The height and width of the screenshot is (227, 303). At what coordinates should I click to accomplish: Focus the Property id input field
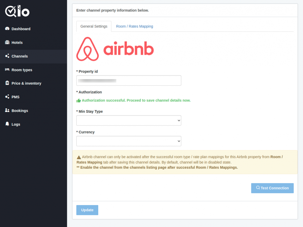point(129,81)
